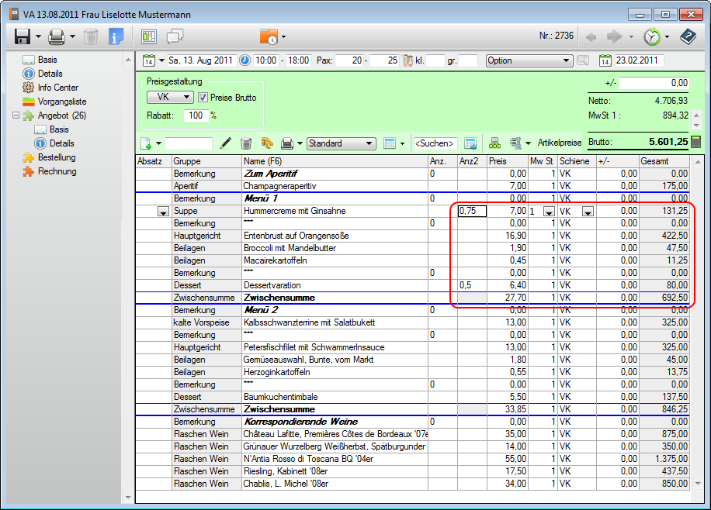Click the printer icon in top toolbar

click(57, 36)
